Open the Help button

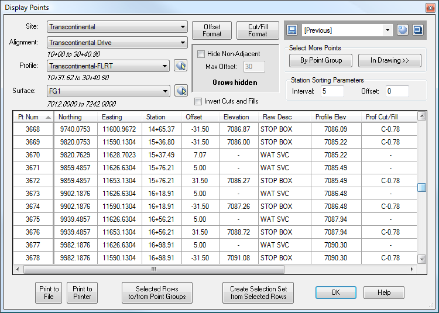click(384, 293)
